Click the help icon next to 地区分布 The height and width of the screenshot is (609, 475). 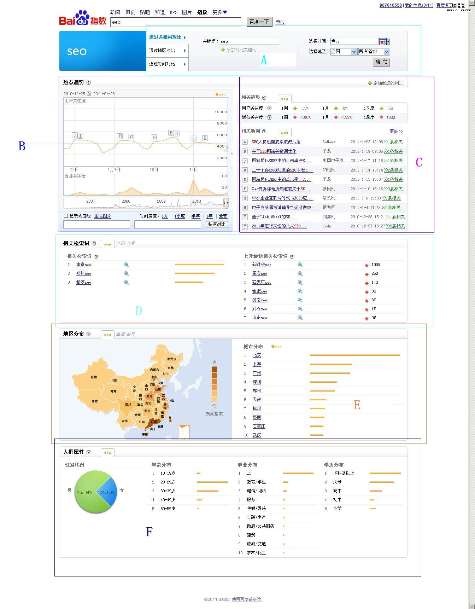point(88,334)
